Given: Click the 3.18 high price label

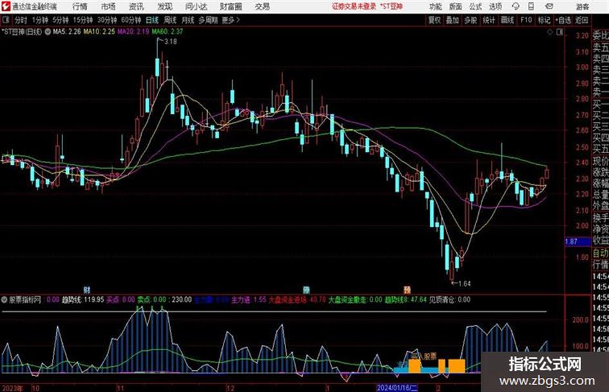Looking at the screenshot, I should coord(171,42).
